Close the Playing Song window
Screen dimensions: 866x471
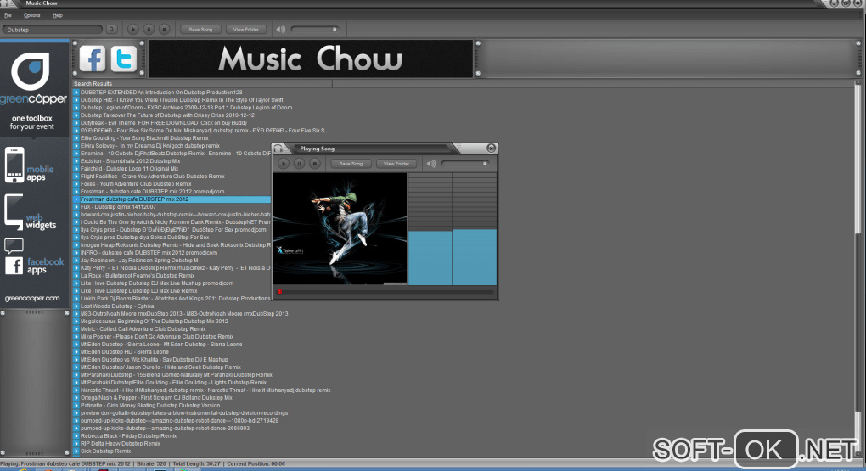coord(491,148)
